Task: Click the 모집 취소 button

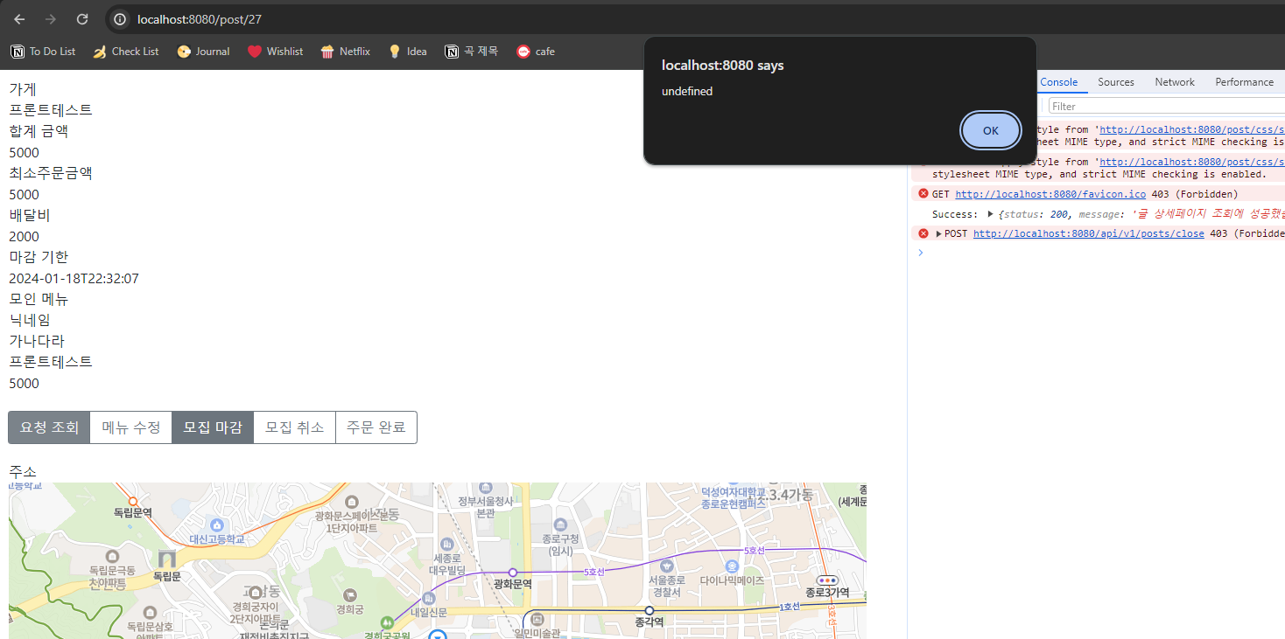Action: click(294, 427)
